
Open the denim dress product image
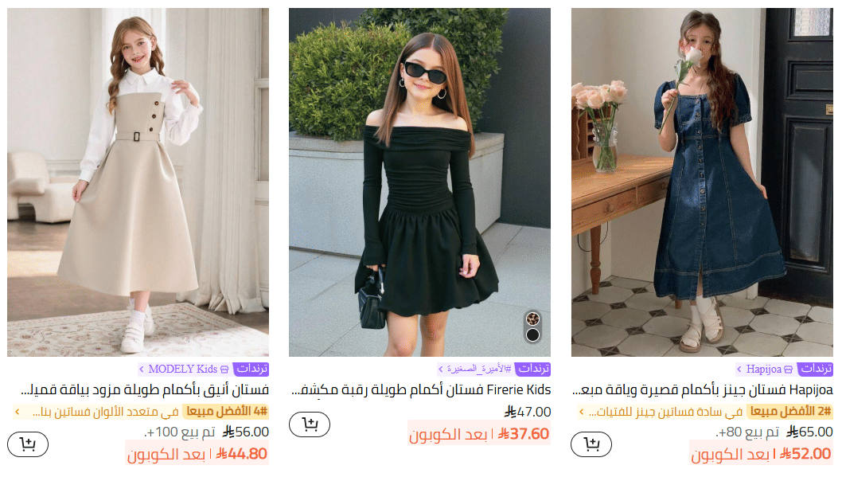[x=702, y=182]
